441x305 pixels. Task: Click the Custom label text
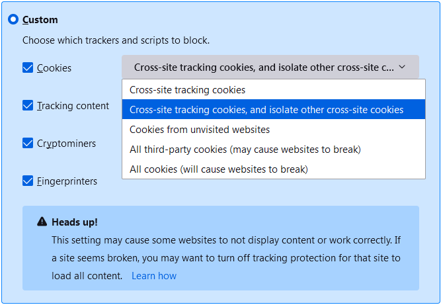point(40,20)
